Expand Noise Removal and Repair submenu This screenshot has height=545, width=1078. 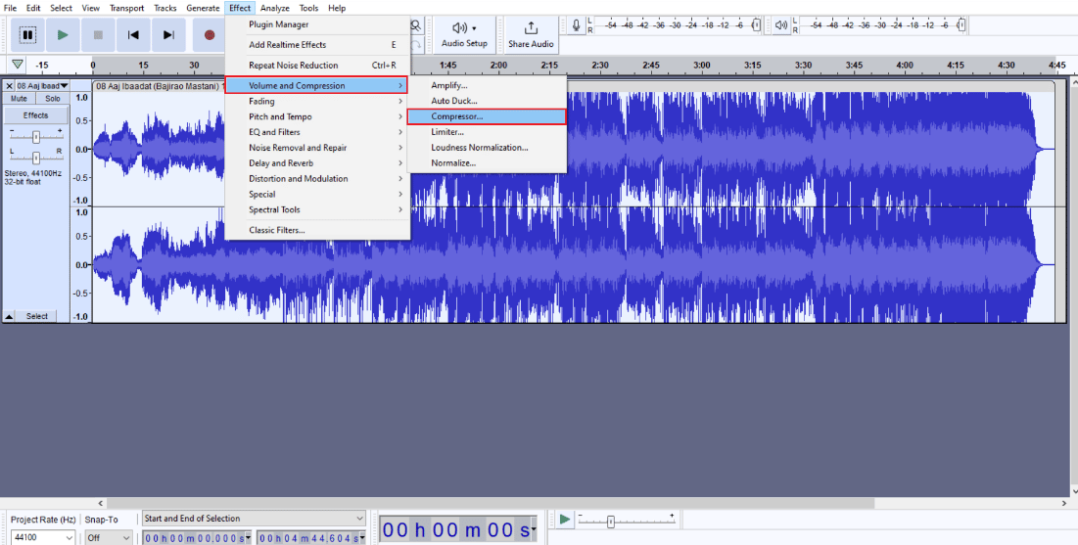click(x=317, y=148)
